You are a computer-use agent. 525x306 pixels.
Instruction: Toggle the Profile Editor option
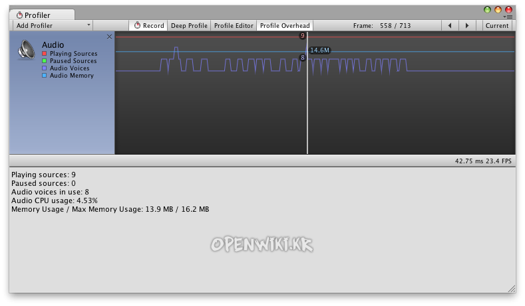(234, 25)
